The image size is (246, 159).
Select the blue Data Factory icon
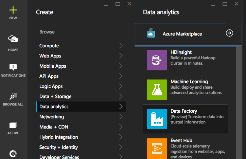click(x=157, y=119)
